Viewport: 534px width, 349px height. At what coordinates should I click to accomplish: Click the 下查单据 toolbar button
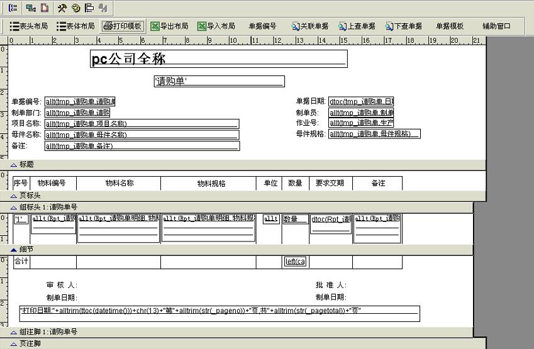(404, 26)
